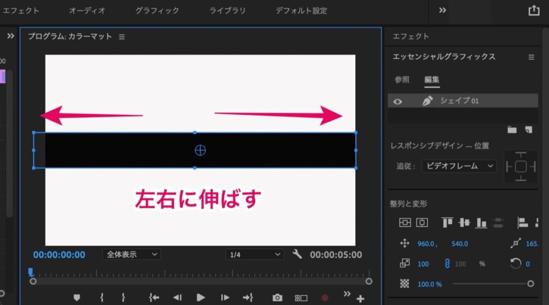The width and height of the screenshot is (549, 305).
Task: Click the current timecode 00:00:00:00
Action: point(59,255)
